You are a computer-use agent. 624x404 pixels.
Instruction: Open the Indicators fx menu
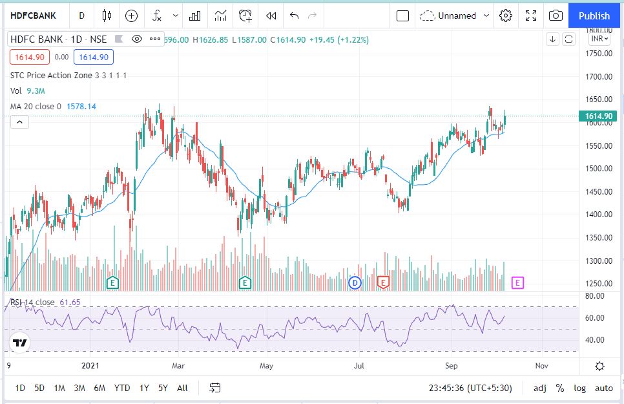pyautogui.click(x=157, y=16)
